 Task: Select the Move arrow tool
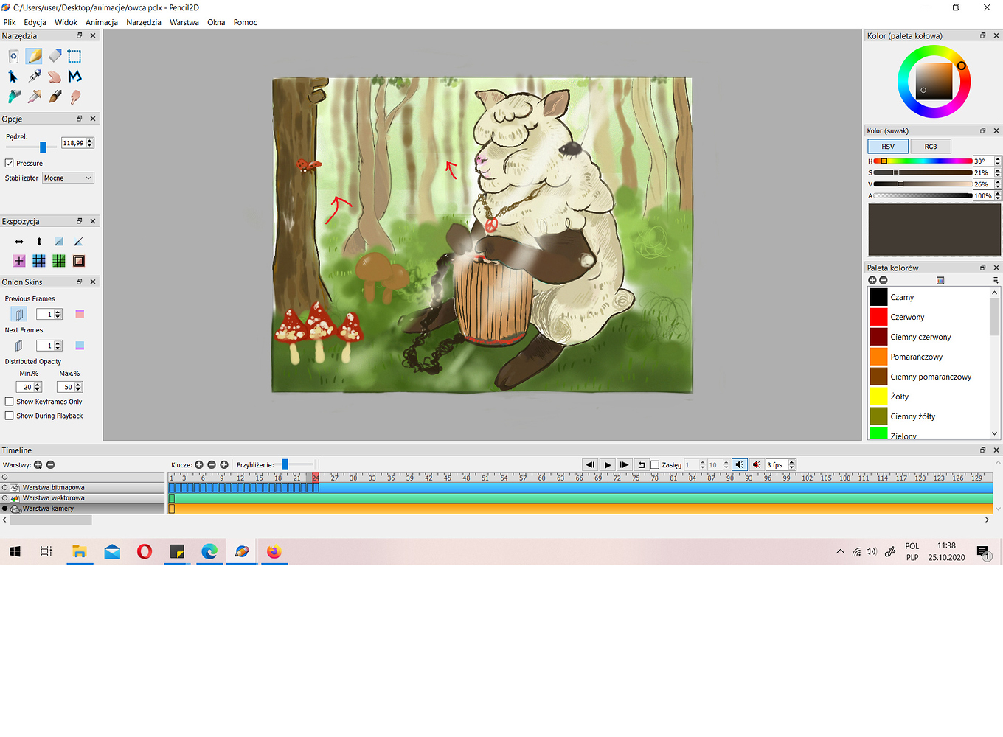[x=13, y=76]
